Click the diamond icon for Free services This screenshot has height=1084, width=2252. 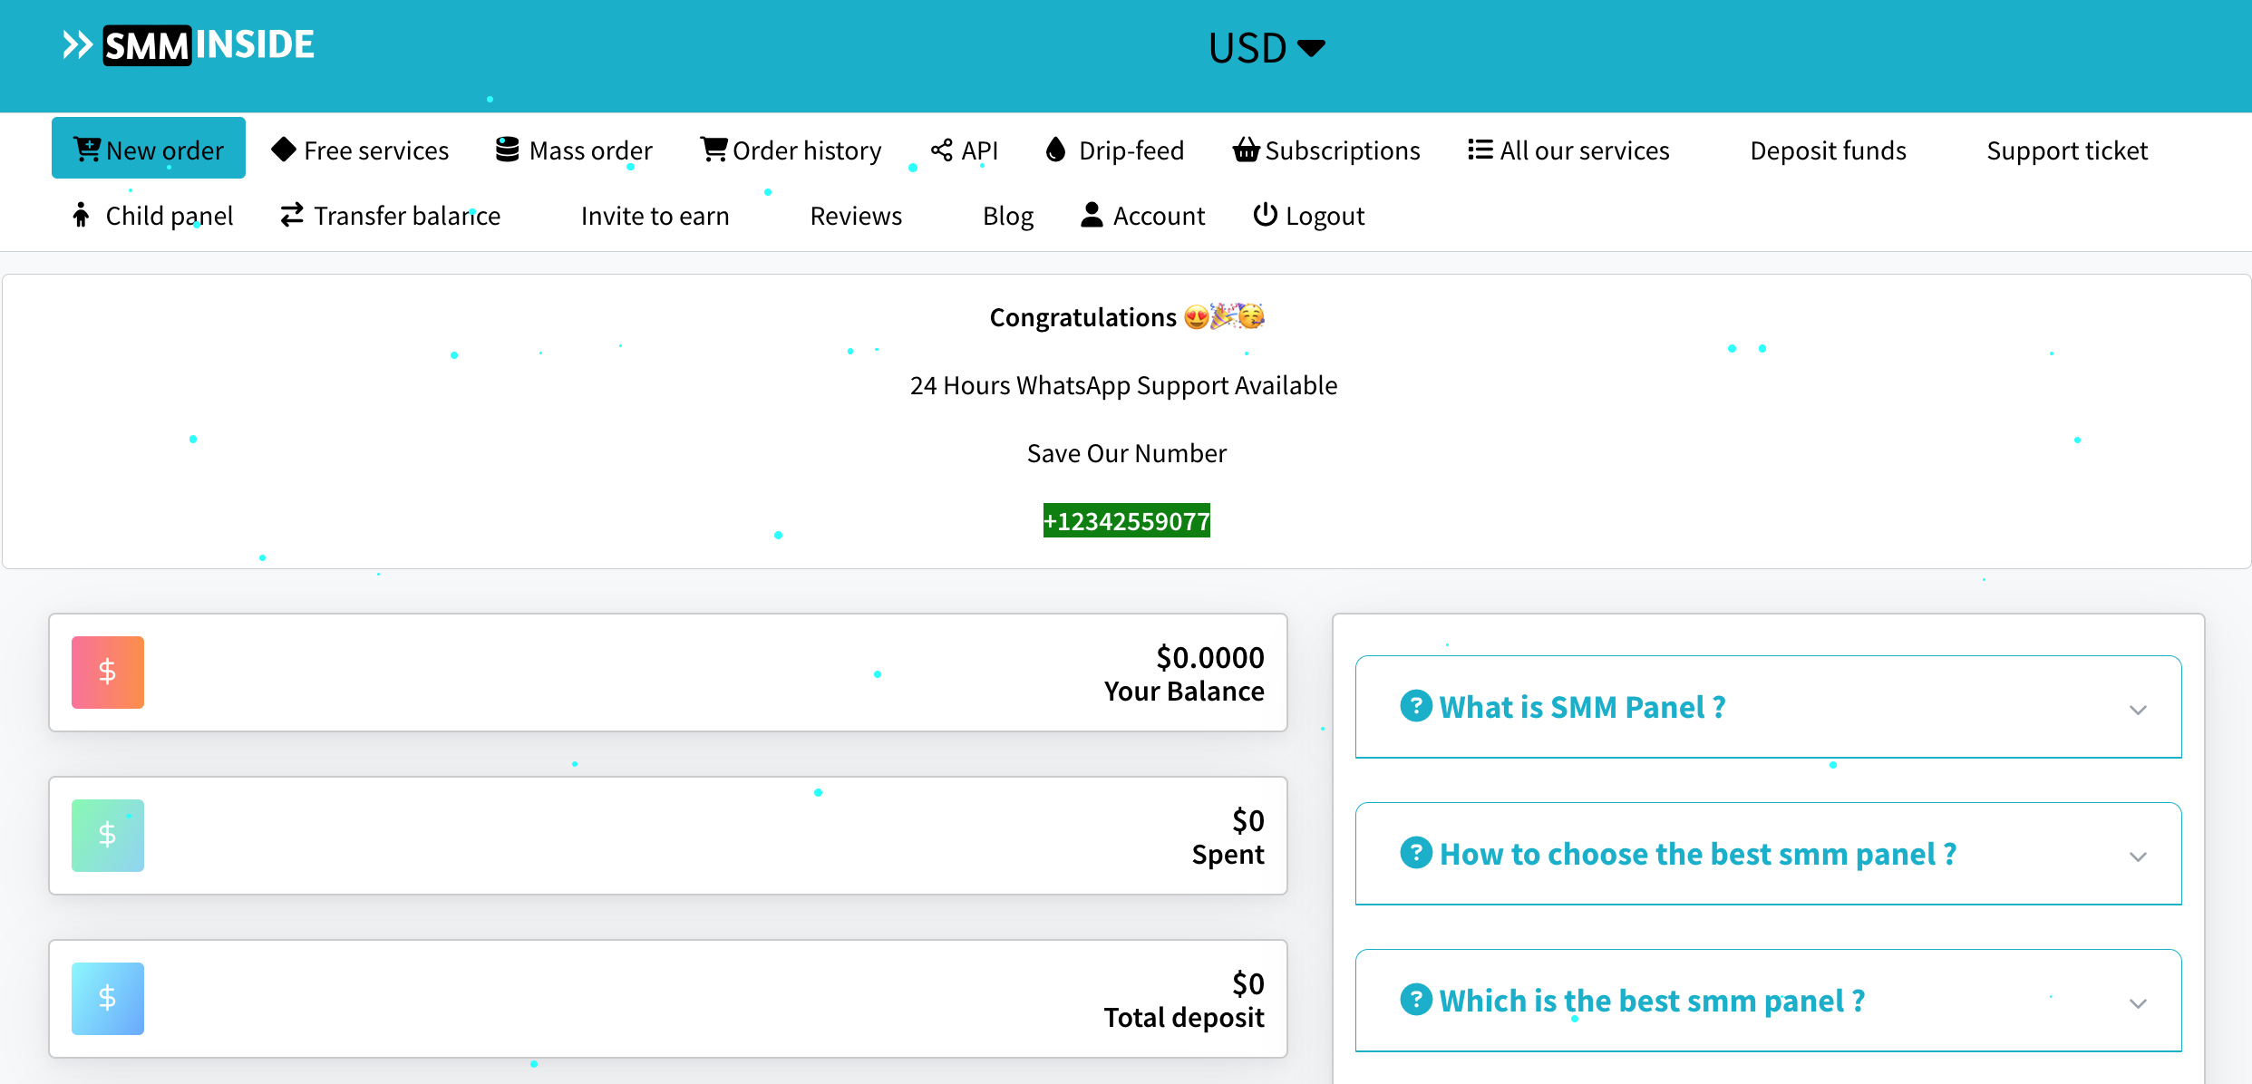pyautogui.click(x=284, y=150)
